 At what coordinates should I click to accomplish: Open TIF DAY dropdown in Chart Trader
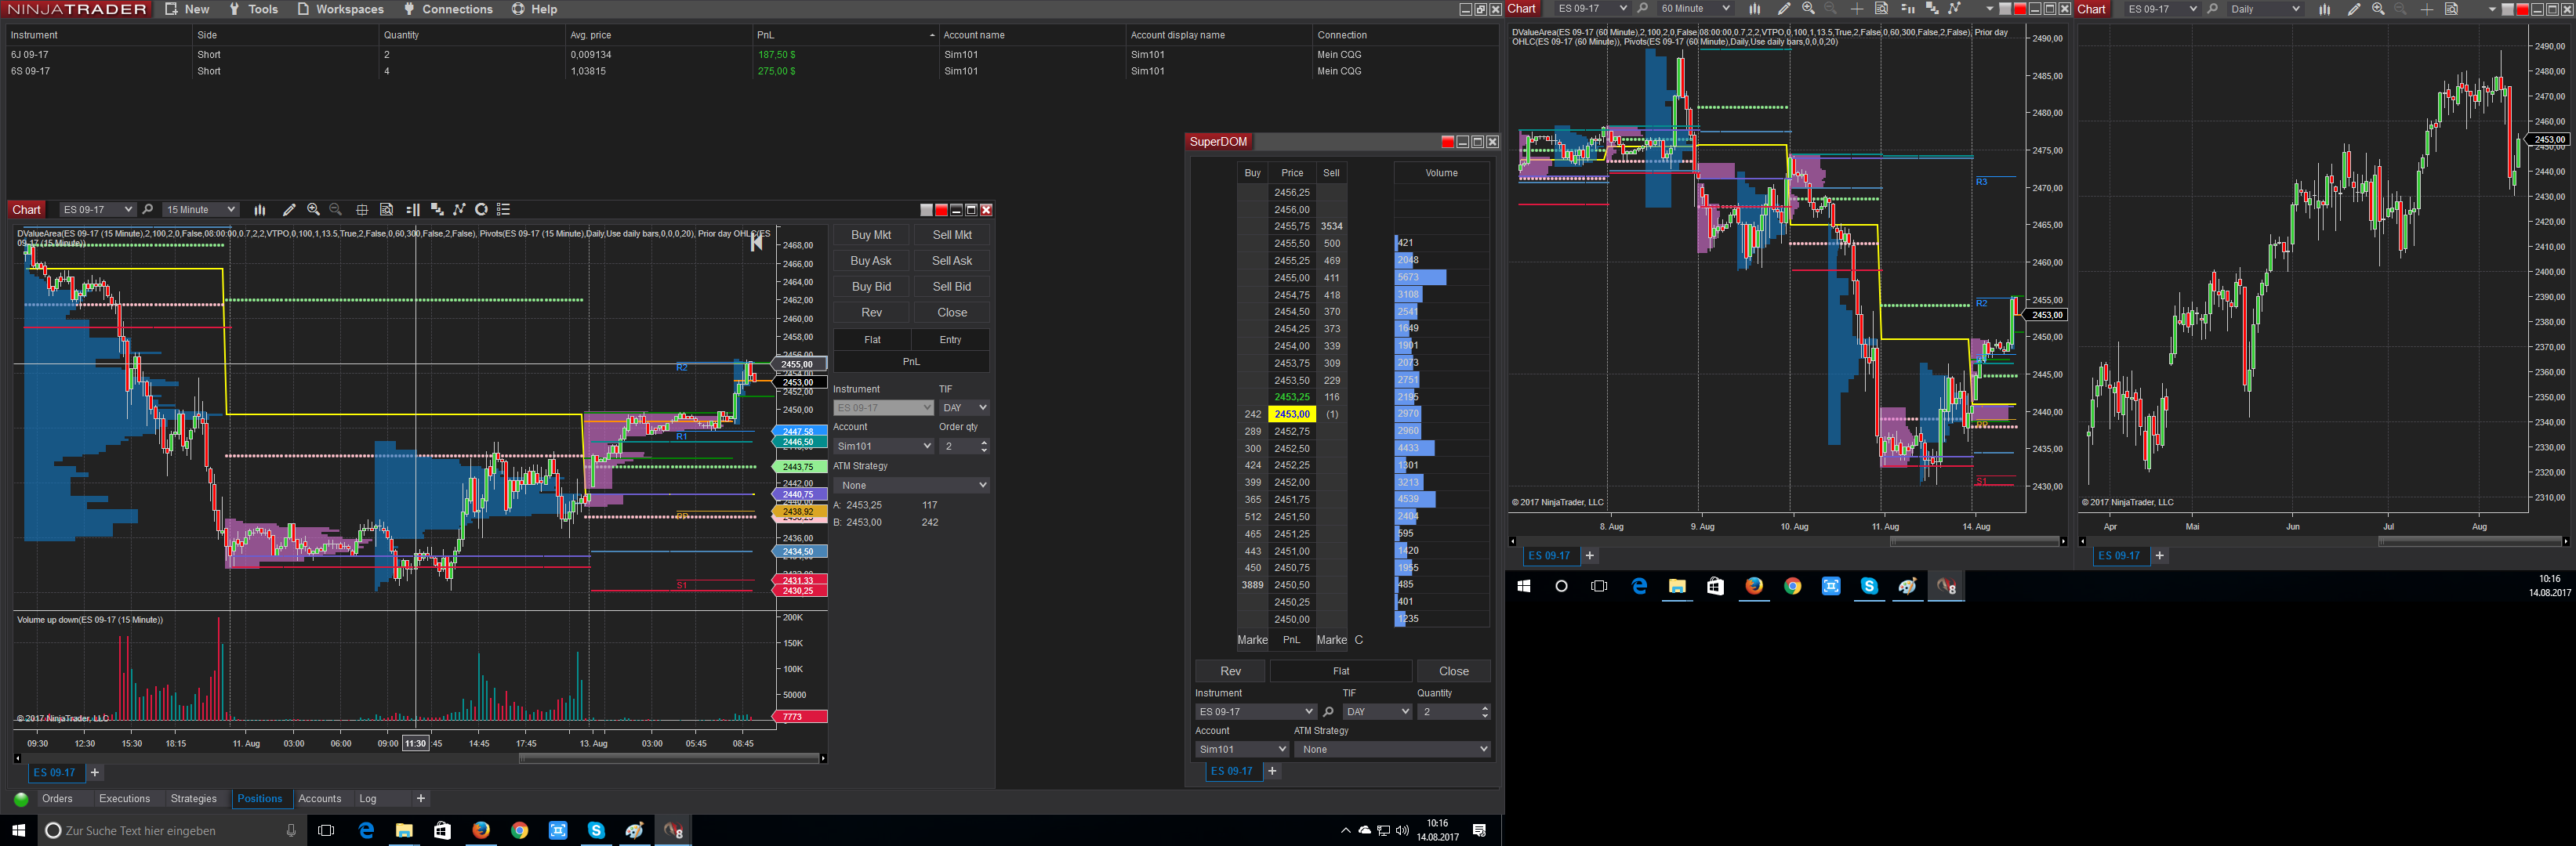[x=964, y=407]
